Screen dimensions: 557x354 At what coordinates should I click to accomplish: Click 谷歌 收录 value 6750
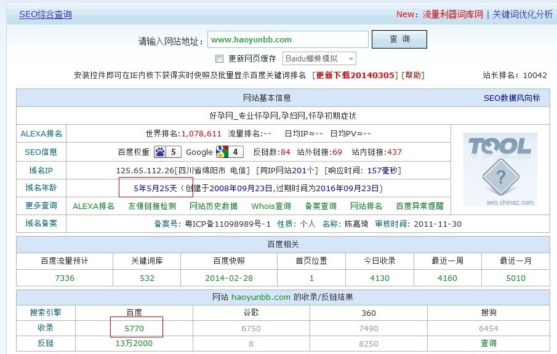[x=251, y=328]
